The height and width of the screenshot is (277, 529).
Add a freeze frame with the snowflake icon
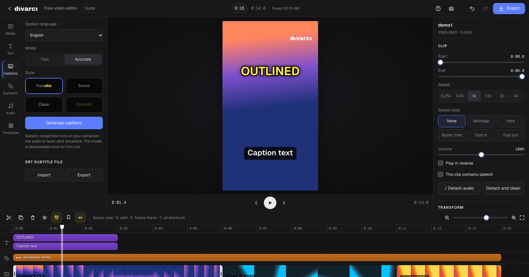(x=45, y=218)
